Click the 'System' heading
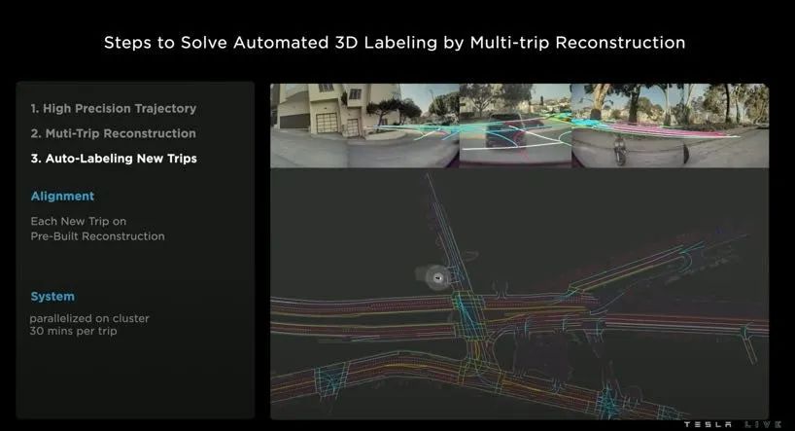The height and width of the screenshot is (431, 795). pyautogui.click(x=52, y=297)
